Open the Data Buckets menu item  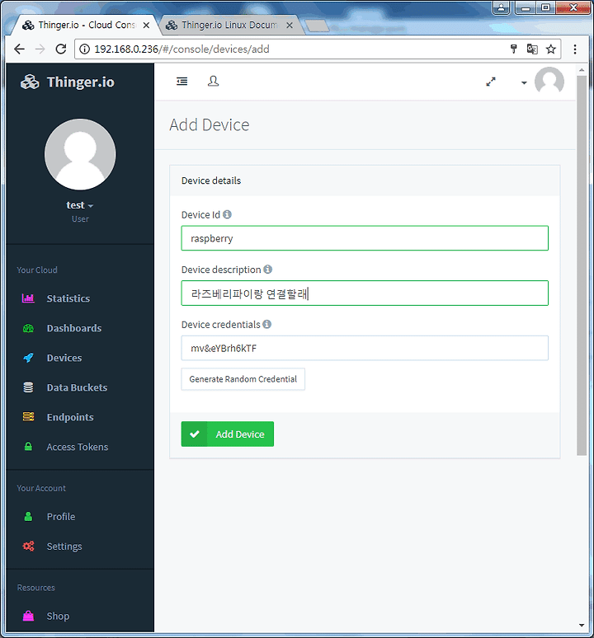77,387
